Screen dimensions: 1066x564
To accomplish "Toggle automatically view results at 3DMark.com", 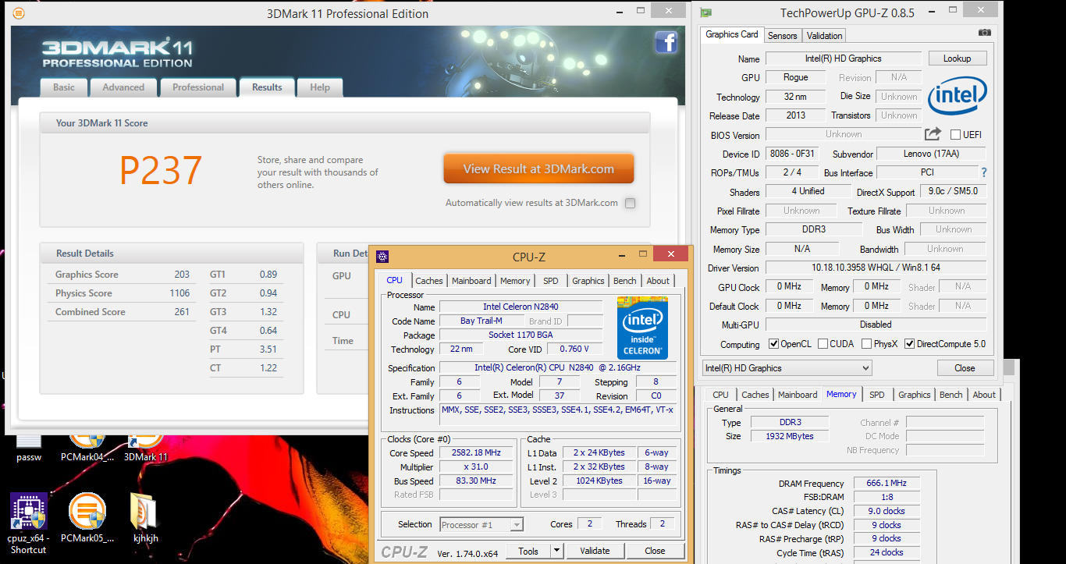I will [x=630, y=204].
